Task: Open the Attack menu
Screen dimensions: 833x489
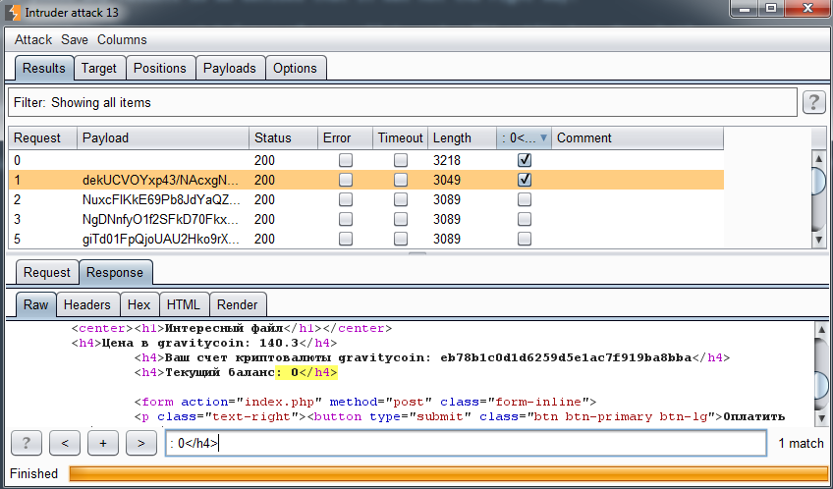Action: coord(33,40)
